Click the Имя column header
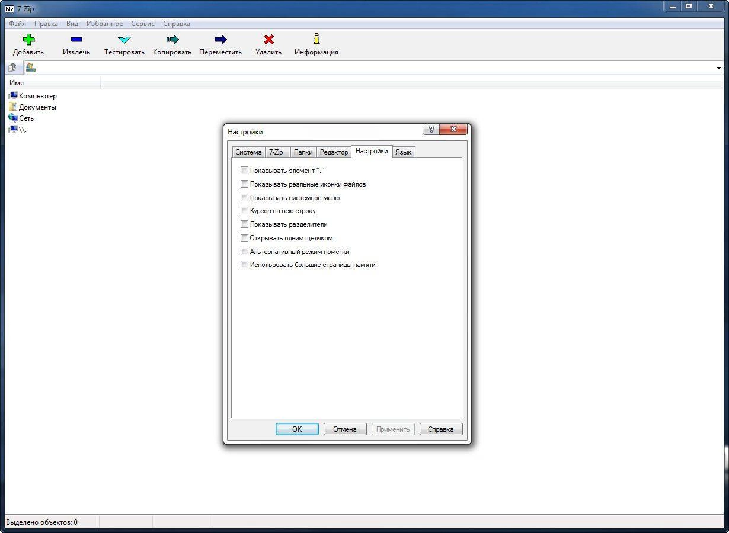729x533 pixels. (x=53, y=83)
